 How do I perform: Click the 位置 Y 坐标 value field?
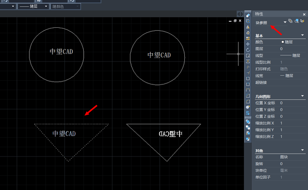pyautogui.click(x=293, y=110)
